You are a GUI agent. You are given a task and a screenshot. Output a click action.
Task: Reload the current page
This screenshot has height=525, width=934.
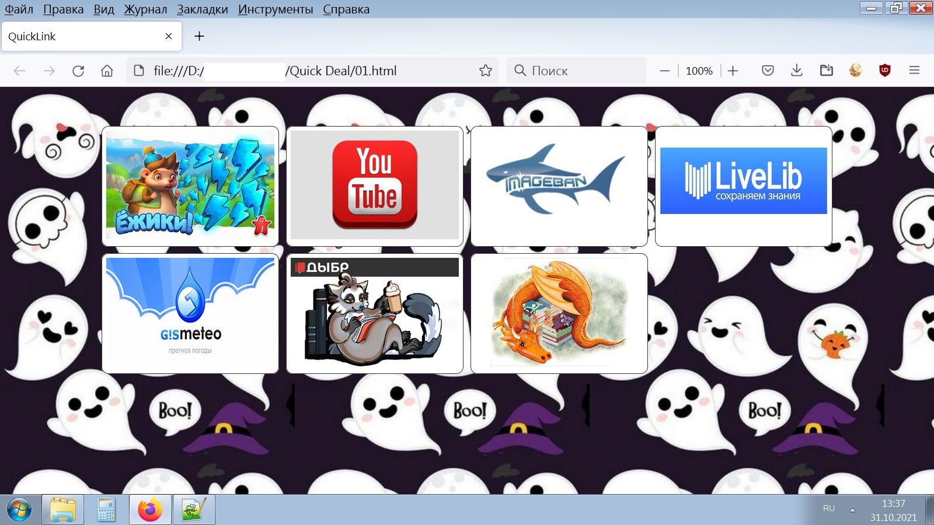[78, 71]
